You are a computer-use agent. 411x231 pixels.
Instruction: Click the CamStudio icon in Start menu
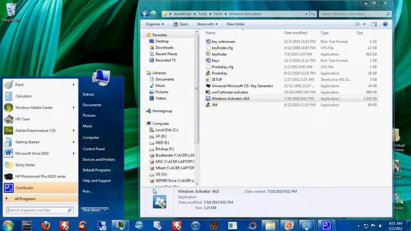click(x=8, y=188)
